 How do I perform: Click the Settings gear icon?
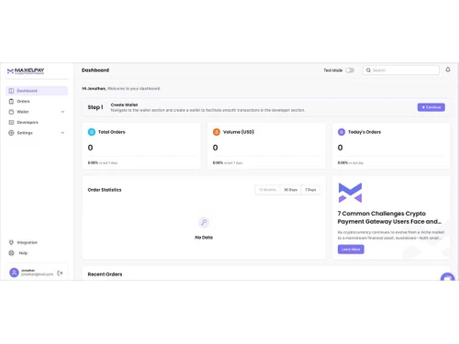click(11, 133)
